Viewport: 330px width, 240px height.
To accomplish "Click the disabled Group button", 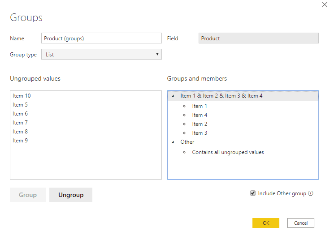I will pos(28,195).
